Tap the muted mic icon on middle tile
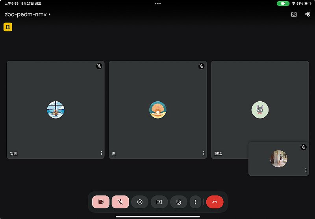This screenshot has height=219, width=315. click(x=201, y=66)
